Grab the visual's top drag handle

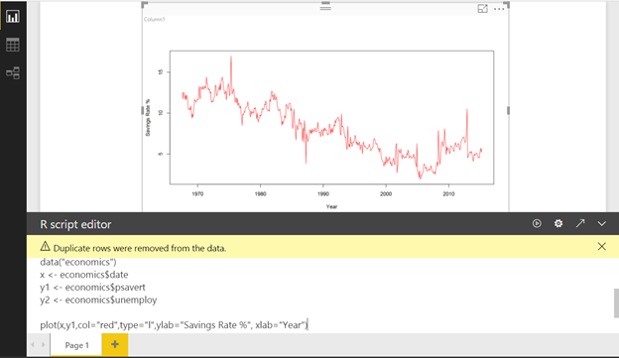pos(325,7)
